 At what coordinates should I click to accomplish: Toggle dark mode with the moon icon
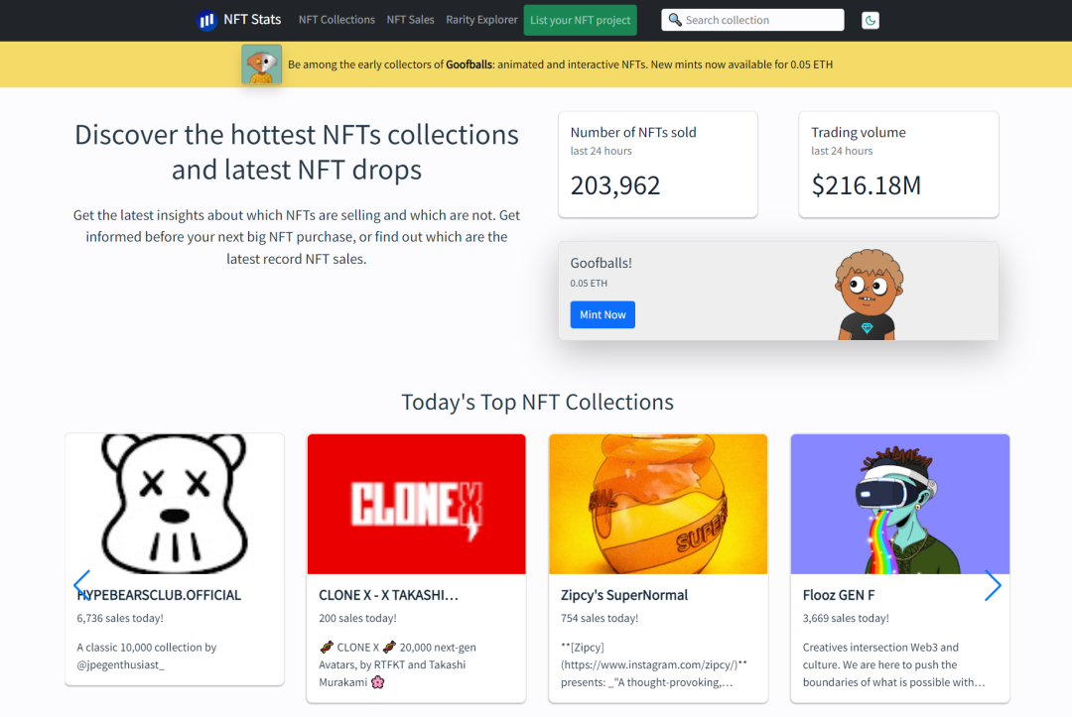pyautogui.click(x=871, y=21)
